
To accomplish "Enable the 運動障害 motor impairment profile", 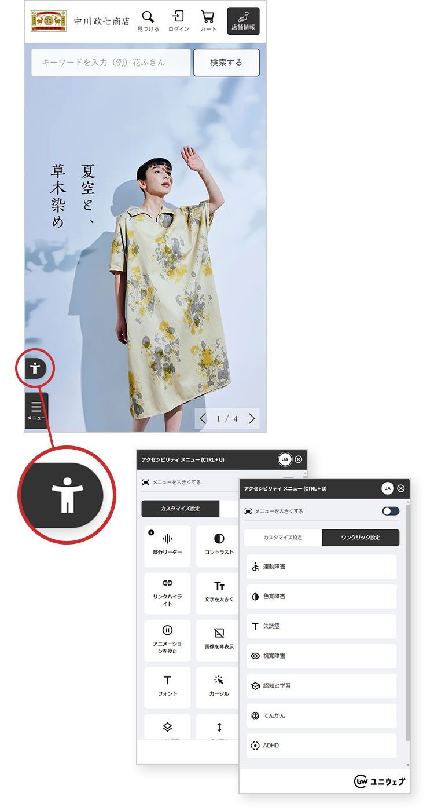I will [x=322, y=567].
